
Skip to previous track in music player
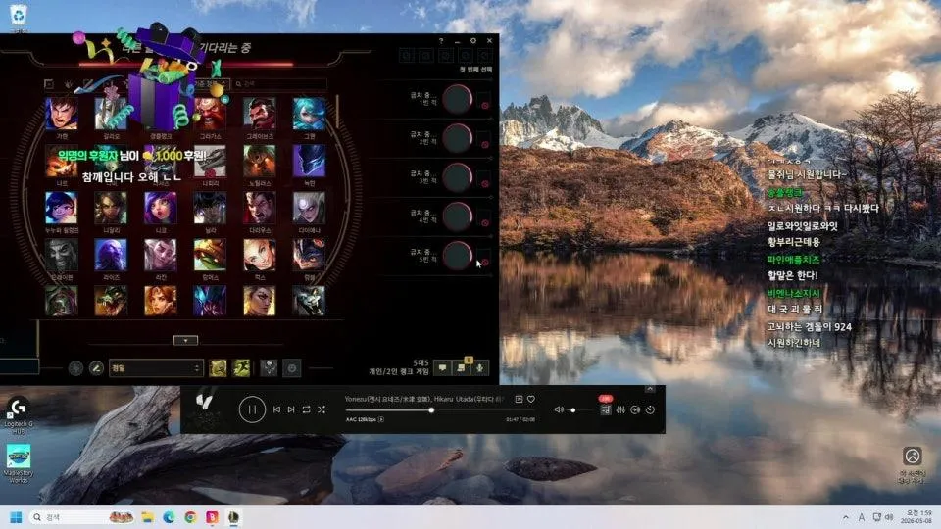coord(276,409)
